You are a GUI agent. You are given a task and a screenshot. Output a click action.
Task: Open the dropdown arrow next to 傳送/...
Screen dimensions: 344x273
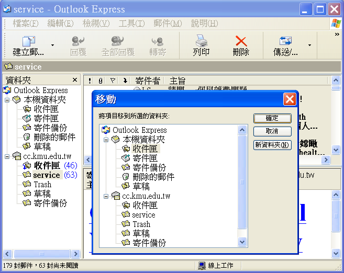coord(309,45)
